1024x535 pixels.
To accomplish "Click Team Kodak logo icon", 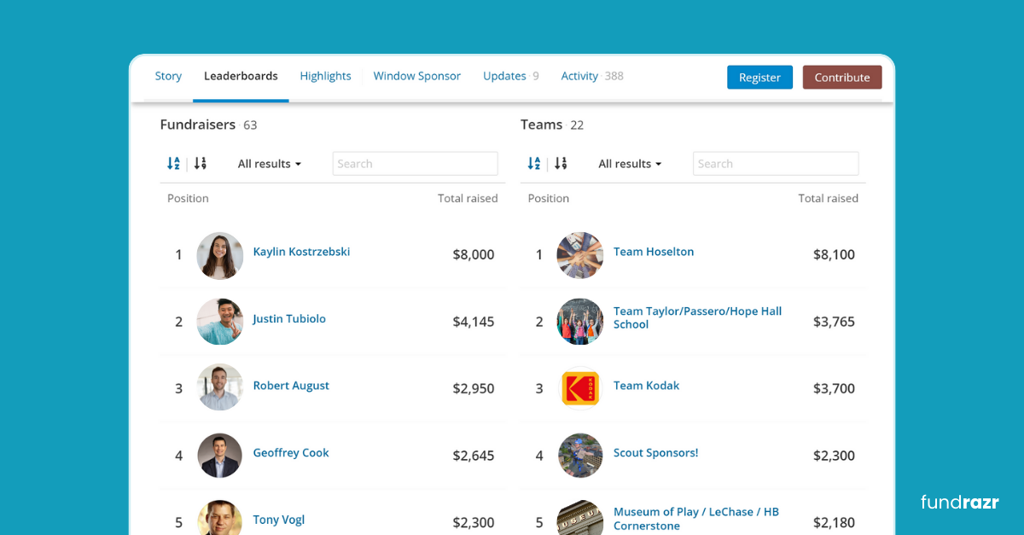I will click(580, 388).
